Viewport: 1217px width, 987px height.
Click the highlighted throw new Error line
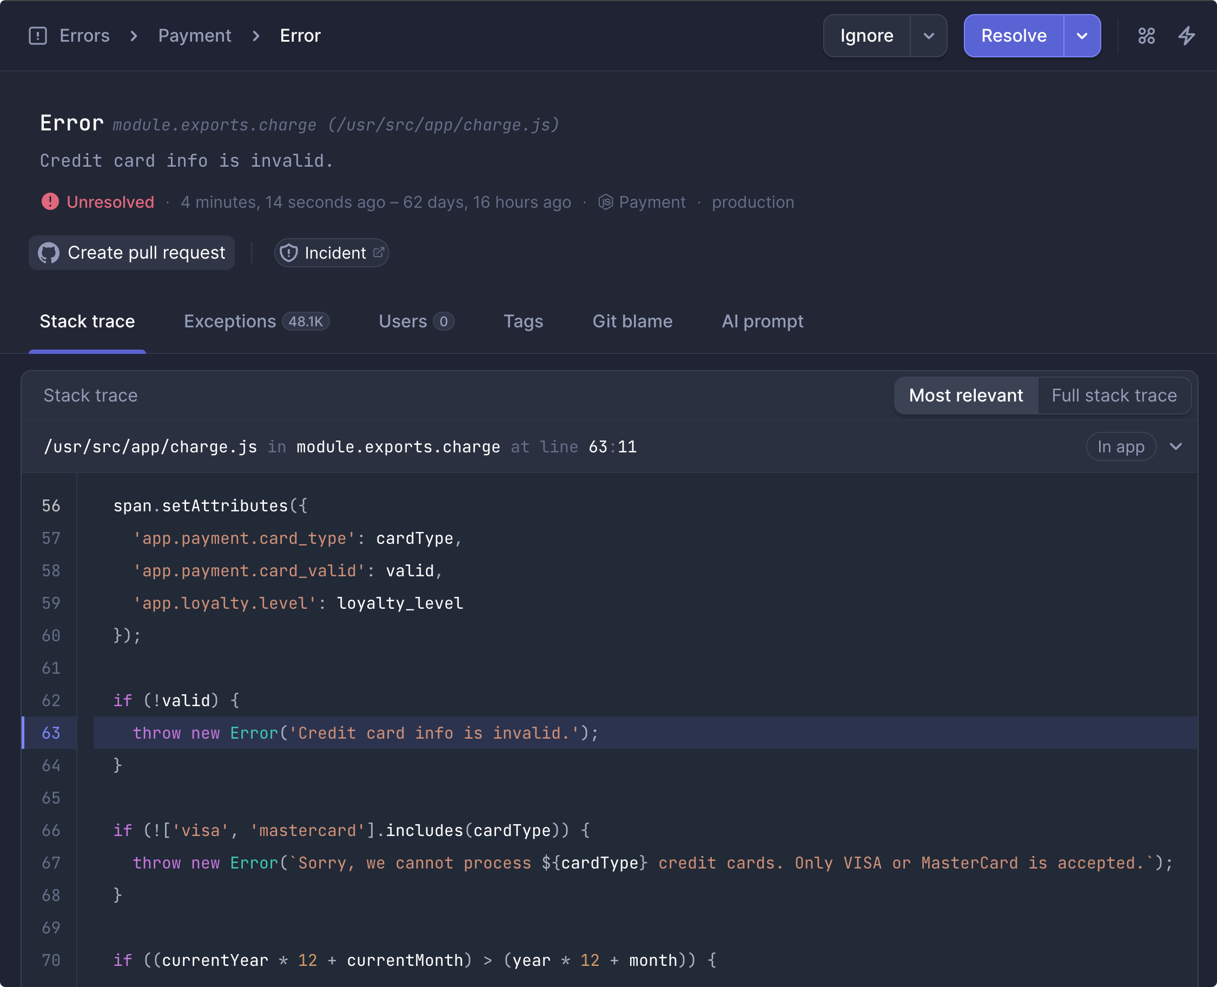[x=645, y=733]
